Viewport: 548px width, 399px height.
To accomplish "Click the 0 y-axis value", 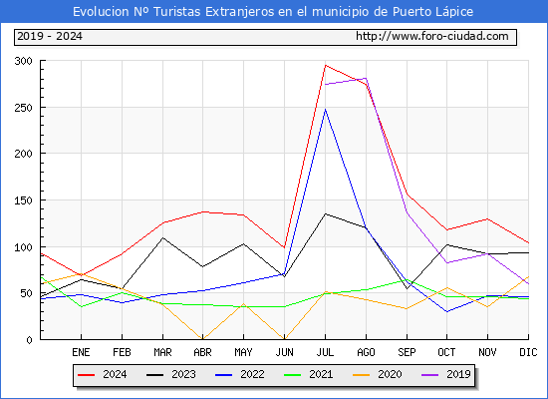I will point(29,340).
